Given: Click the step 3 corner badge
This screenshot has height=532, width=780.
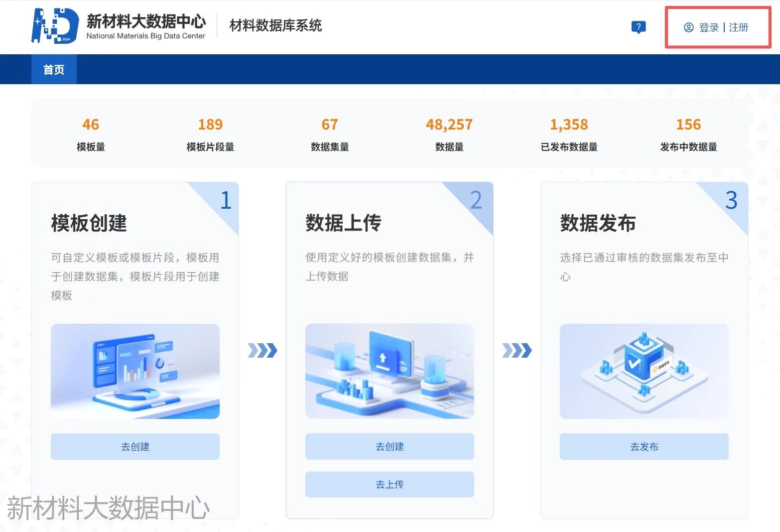Looking at the screenshot, I should click(731, 200).
